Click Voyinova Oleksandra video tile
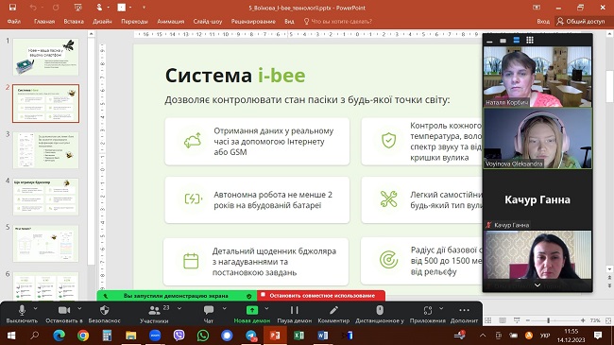This screenshot has height=345, width=614. [537, 138]
